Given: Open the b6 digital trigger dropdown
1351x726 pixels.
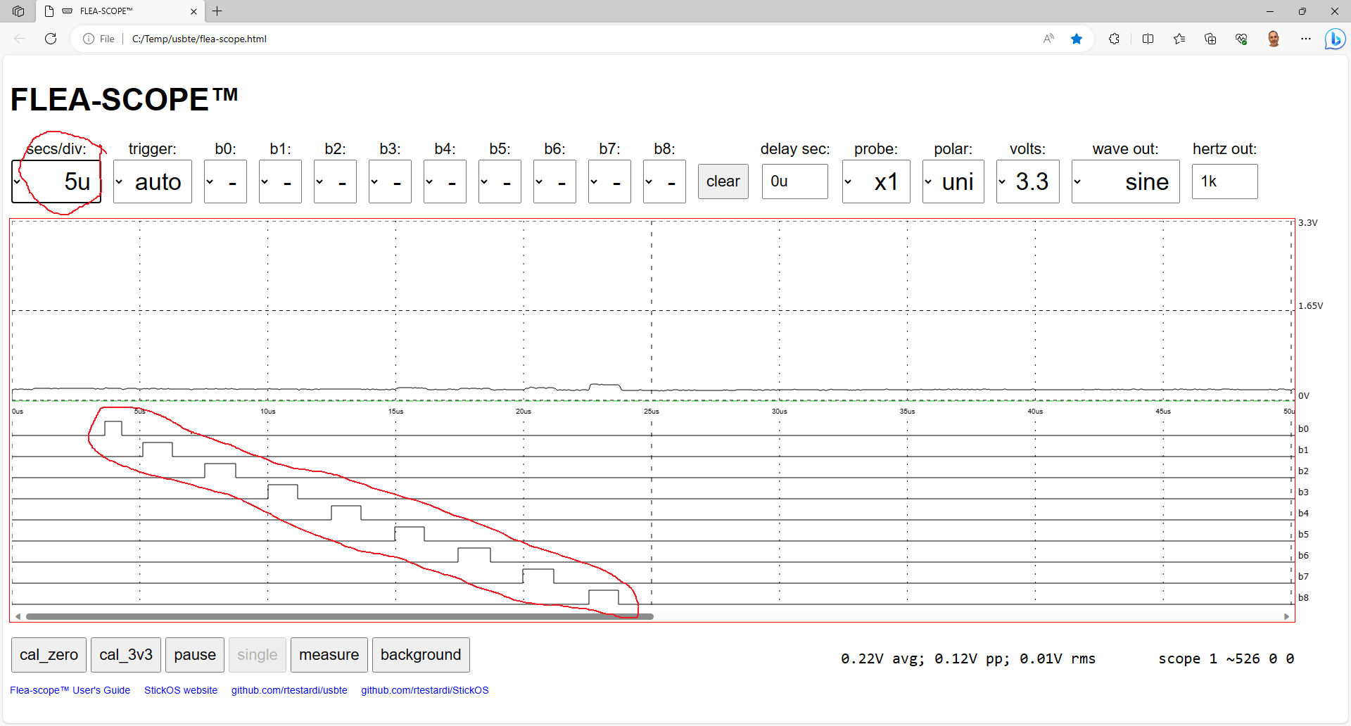Looking at the screenshot, I should 554,181.
